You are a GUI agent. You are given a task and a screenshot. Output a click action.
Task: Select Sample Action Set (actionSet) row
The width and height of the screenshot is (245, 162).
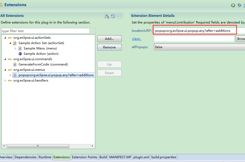tap(41, 43)
